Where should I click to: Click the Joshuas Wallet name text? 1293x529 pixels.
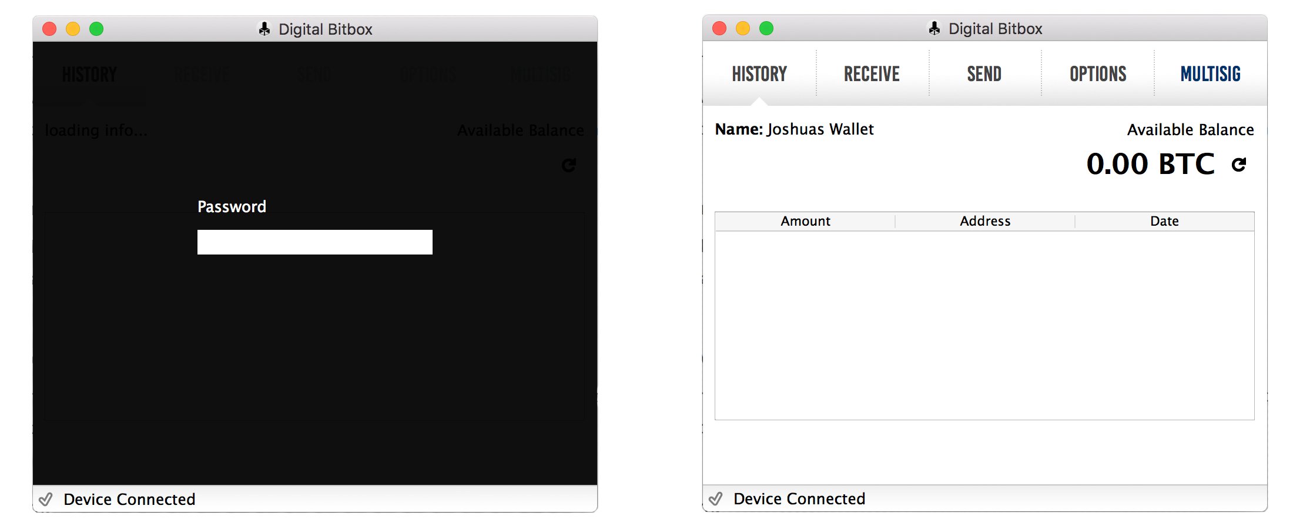[x=820, y=129]
